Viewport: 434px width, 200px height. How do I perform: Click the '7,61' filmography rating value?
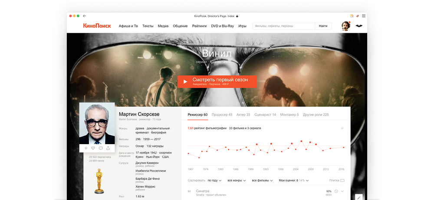pyautogui.click(x=190, y=128)
